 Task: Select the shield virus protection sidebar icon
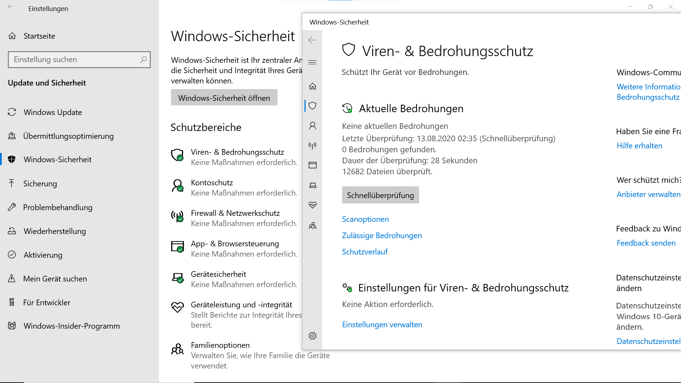pyautogui.click(x=313, y=106)
